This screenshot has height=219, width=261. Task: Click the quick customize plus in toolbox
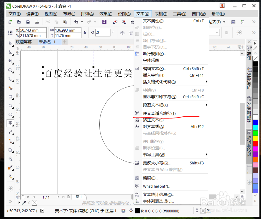tap(10, 189)
